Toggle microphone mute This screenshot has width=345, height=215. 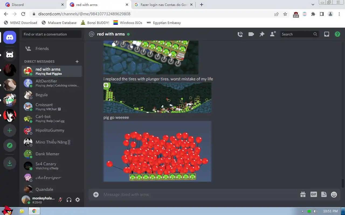[60, 200]
